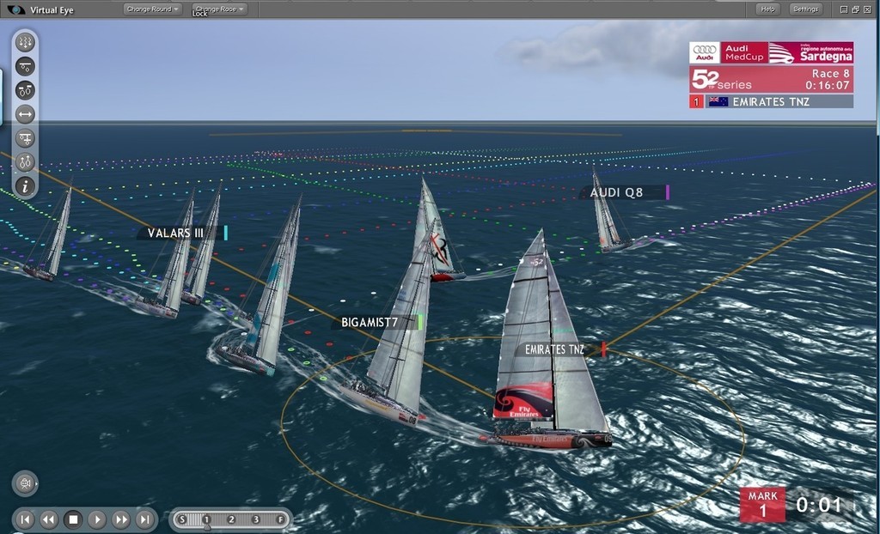Open the info 'i' panel icon

[x=25, y=186]
